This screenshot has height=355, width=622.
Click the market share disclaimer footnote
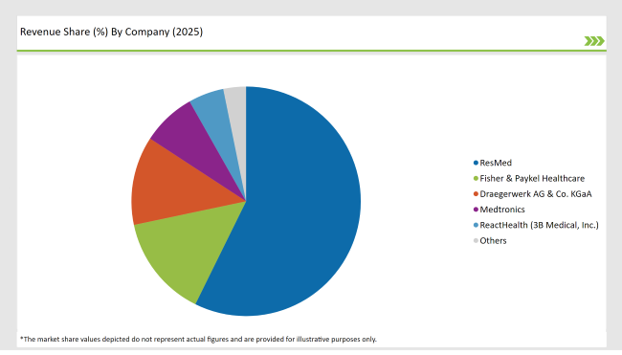[198, 339]
